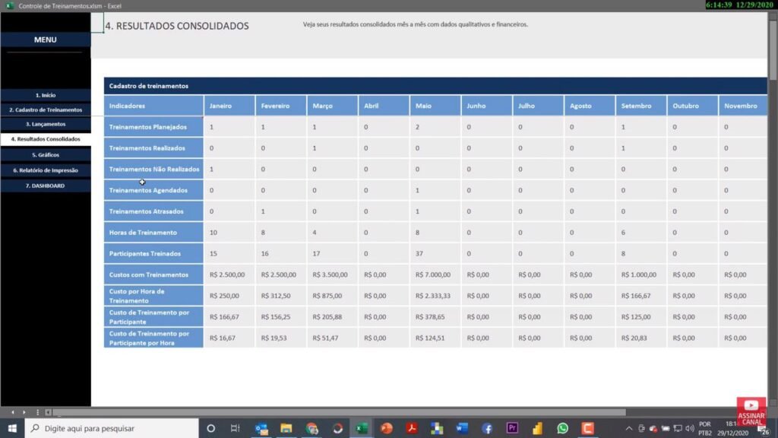
Task: Select the R$ 124,51 cell
Action: (x=435, y=338)
